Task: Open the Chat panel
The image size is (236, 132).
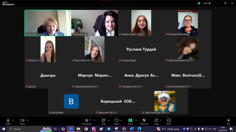Action: point(104,121)
